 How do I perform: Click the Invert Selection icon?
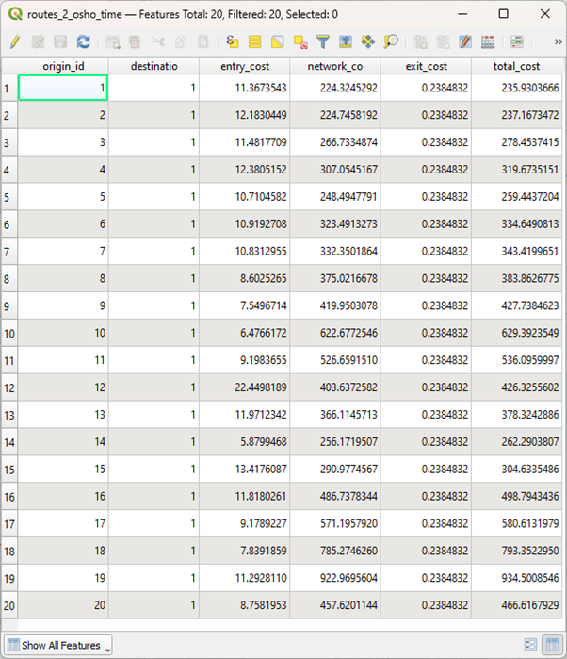point(278,42)
